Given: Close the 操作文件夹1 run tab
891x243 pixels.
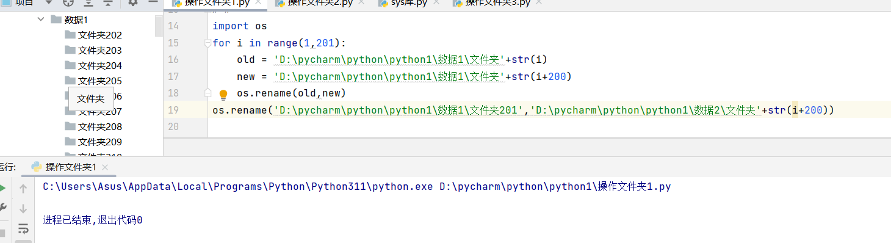Looking at the screenshot, I should click(105, 167).
